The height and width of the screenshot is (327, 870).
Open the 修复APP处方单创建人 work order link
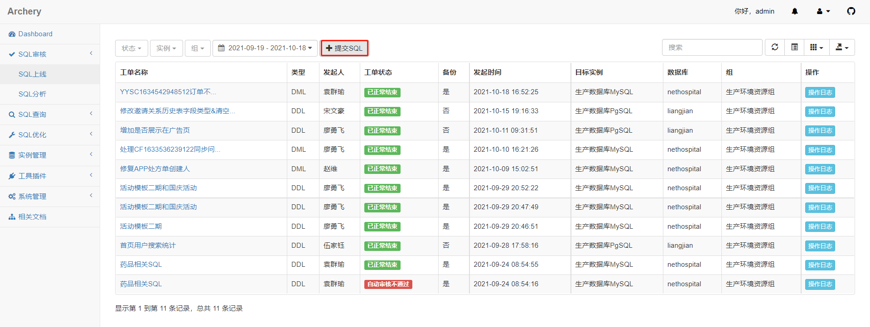[155, 169]
